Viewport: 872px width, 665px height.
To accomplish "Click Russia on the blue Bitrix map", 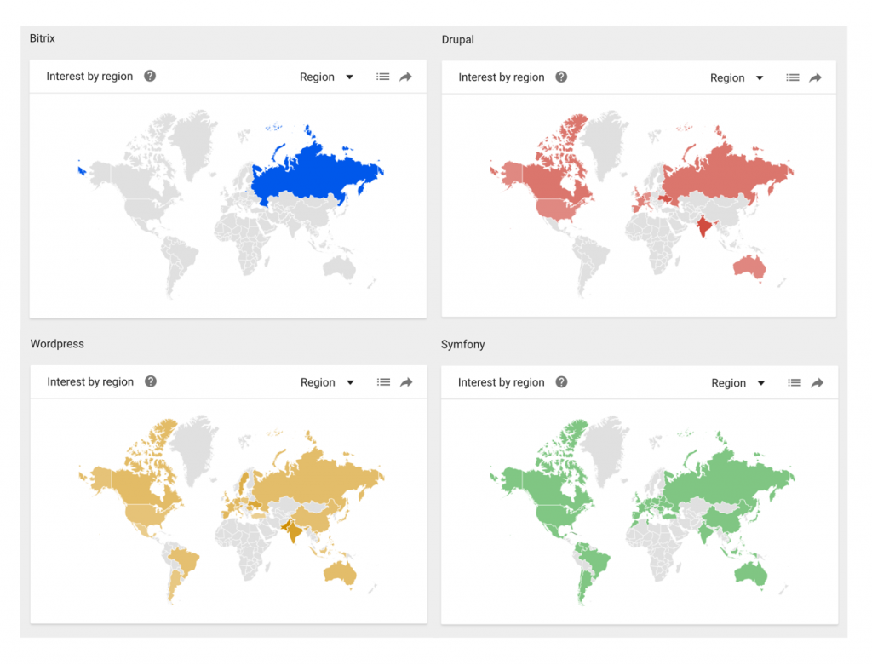I will click(x=315, y=175).
